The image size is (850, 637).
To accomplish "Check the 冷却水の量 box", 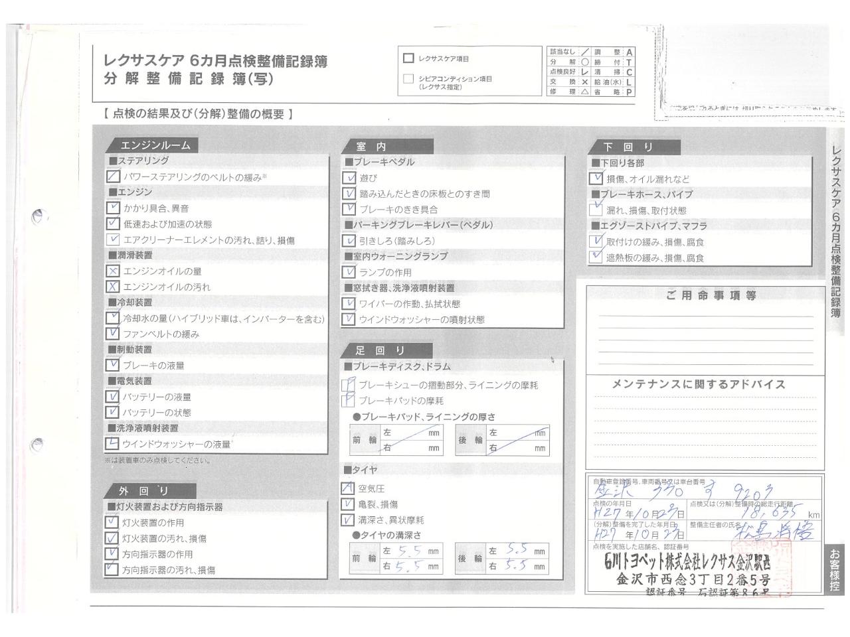I will point(112,318).
